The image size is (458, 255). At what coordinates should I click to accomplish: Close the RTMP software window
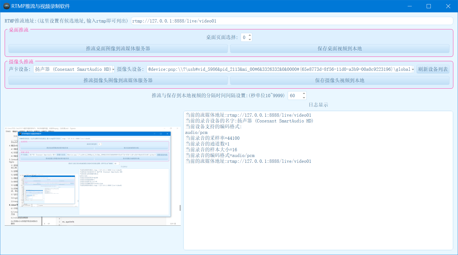pos(448,6)
